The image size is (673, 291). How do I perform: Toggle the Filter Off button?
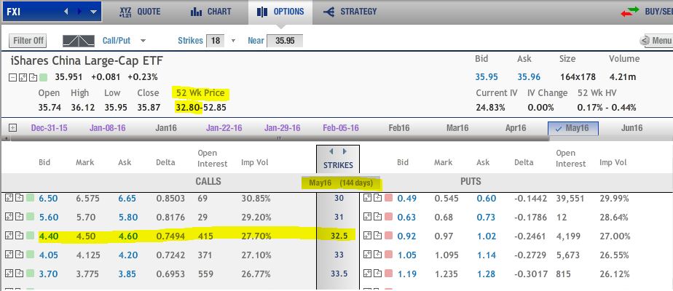pos(28,41)
